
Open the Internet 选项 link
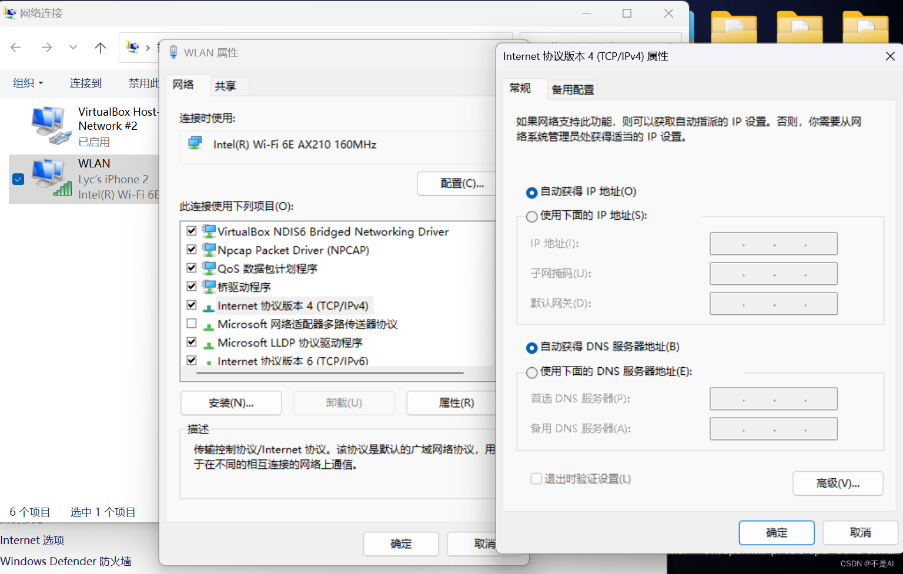coord(32,540)
